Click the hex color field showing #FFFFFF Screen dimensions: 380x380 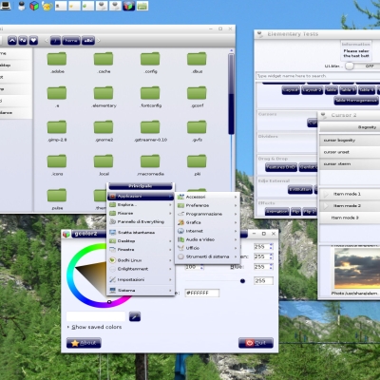(201, 293)
